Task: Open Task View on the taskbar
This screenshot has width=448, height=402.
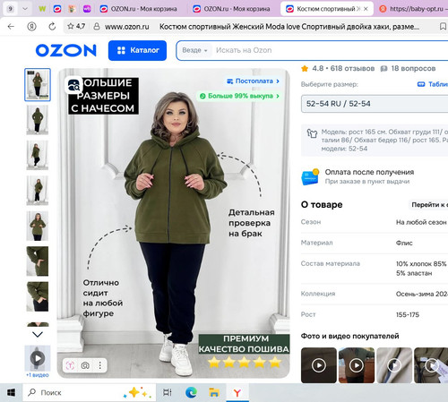Action: tap(168, 392)
